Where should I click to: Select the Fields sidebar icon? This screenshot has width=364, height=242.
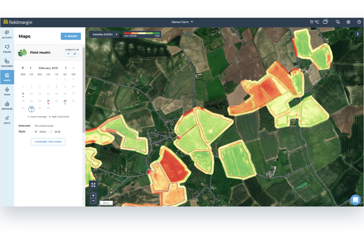(x=7, y=49)
